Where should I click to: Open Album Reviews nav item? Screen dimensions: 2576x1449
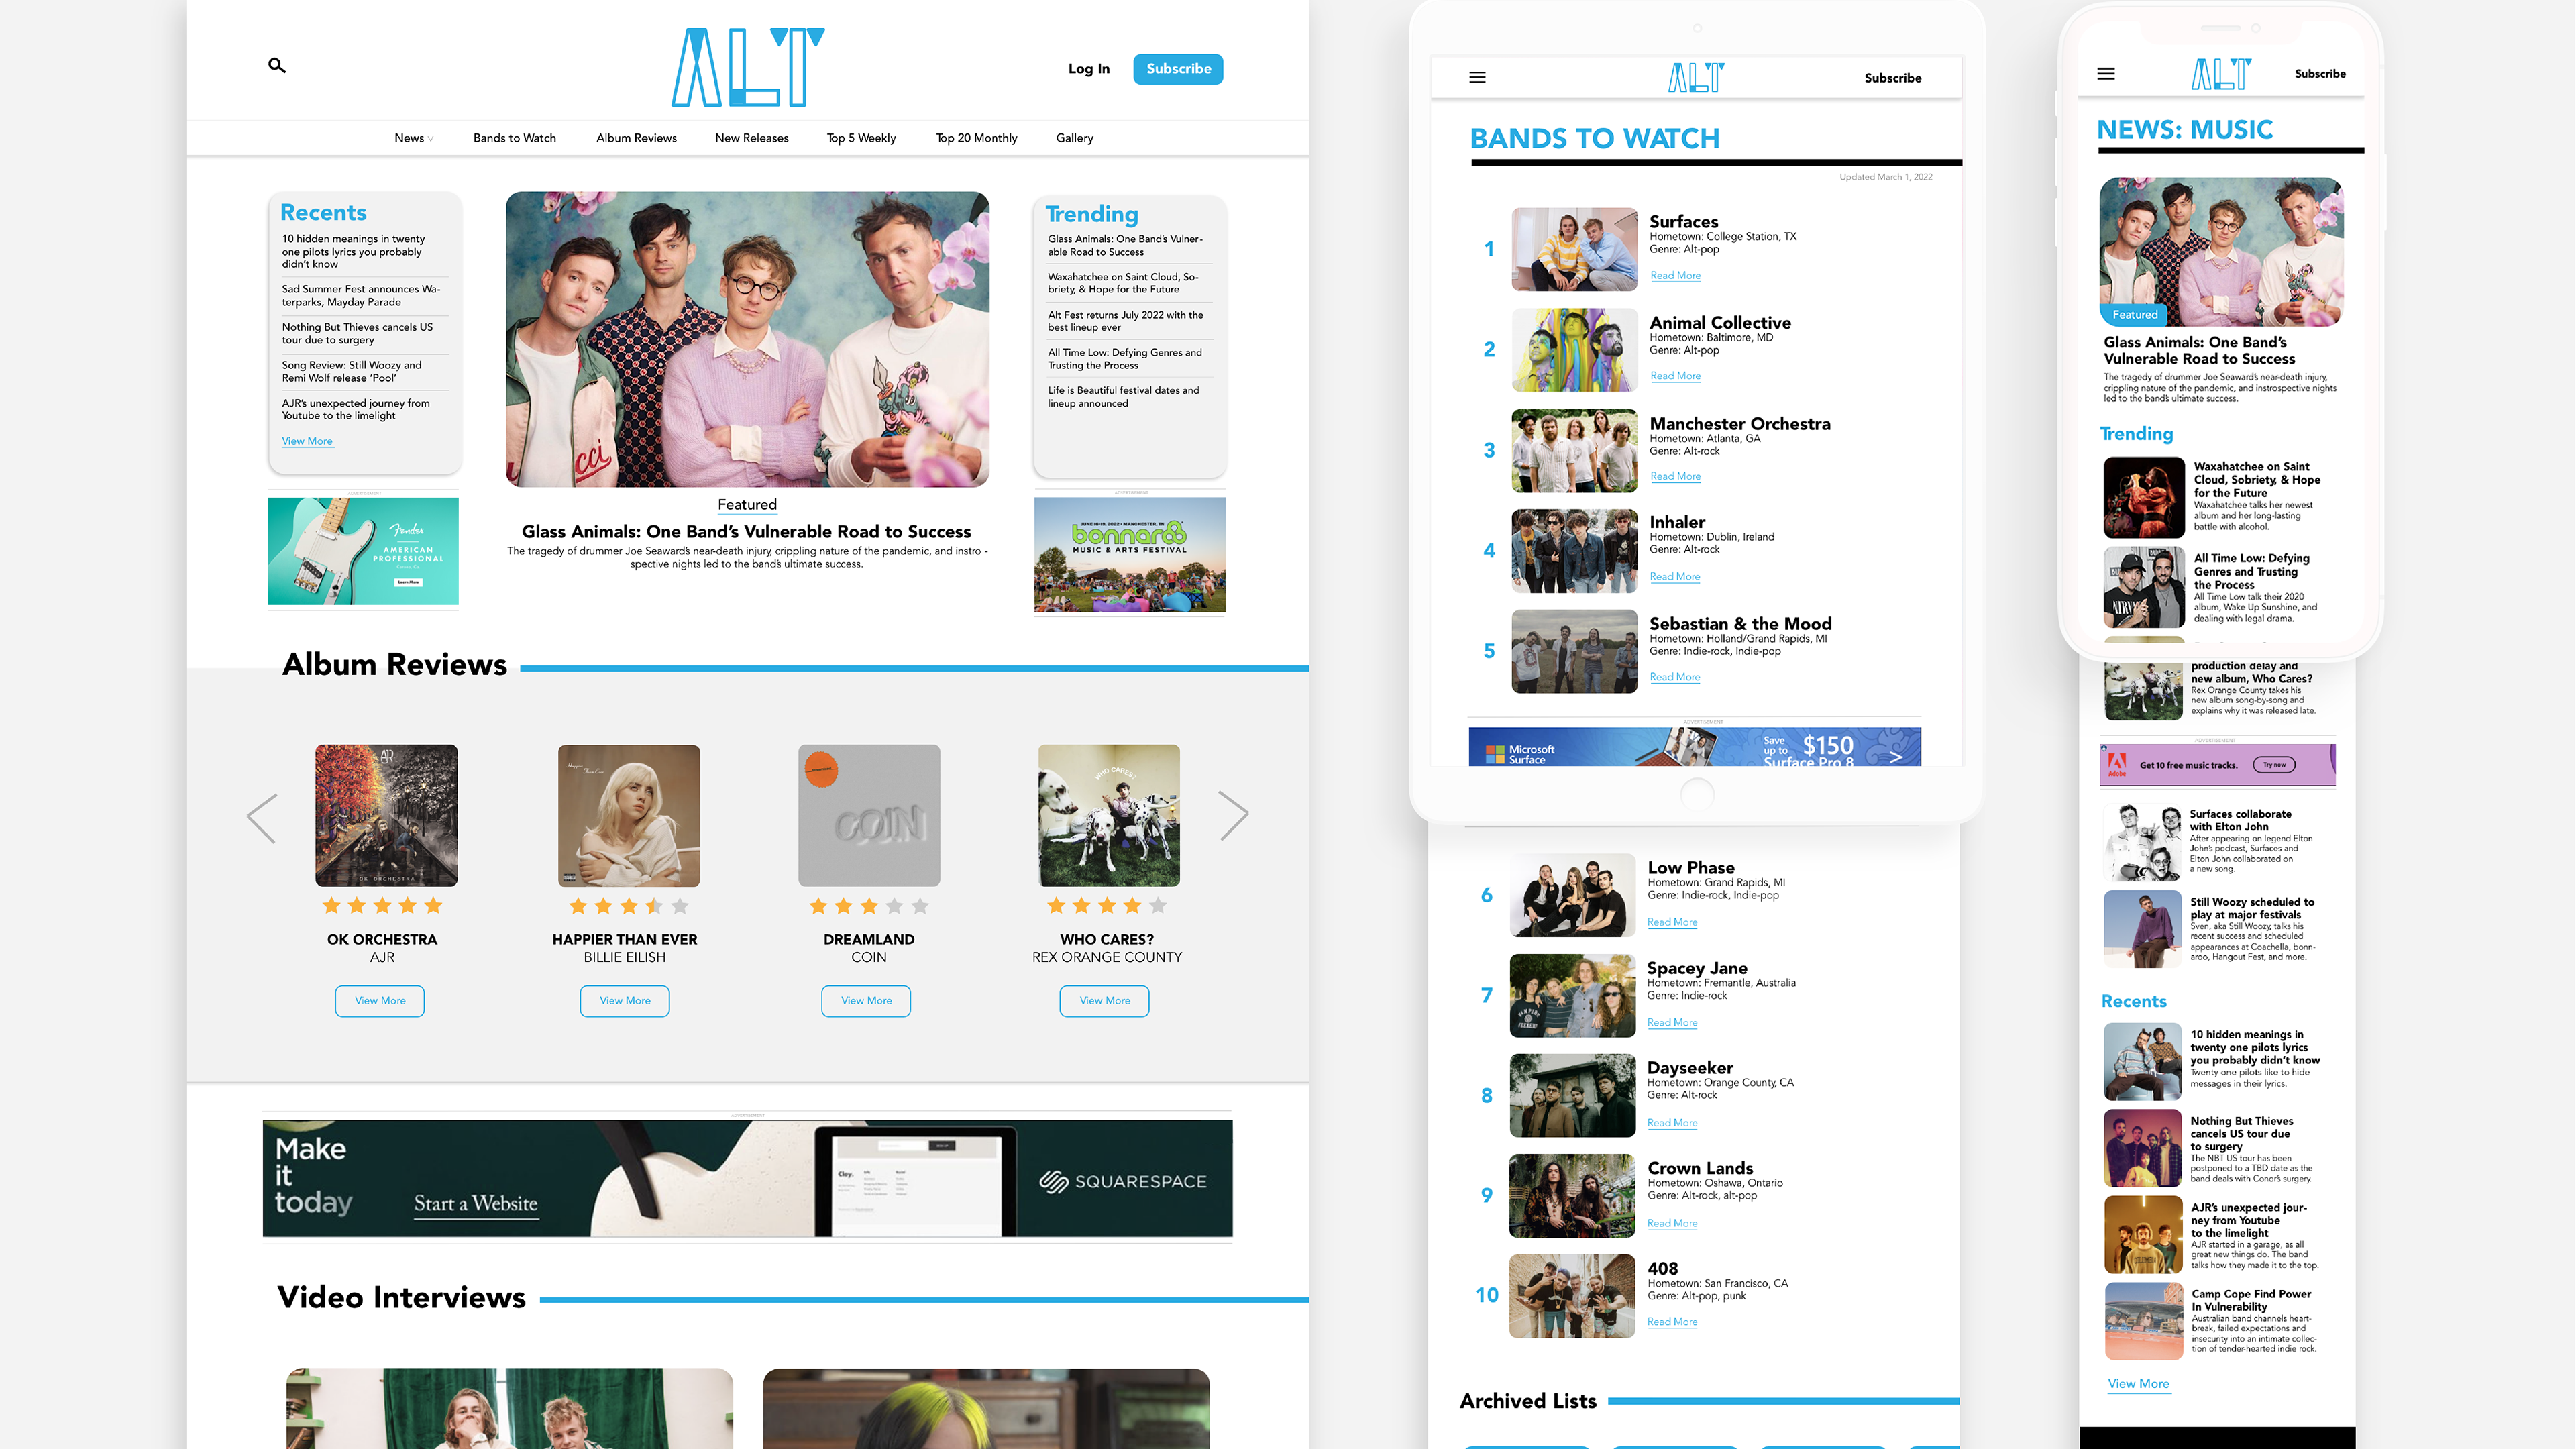pos(636,138)
